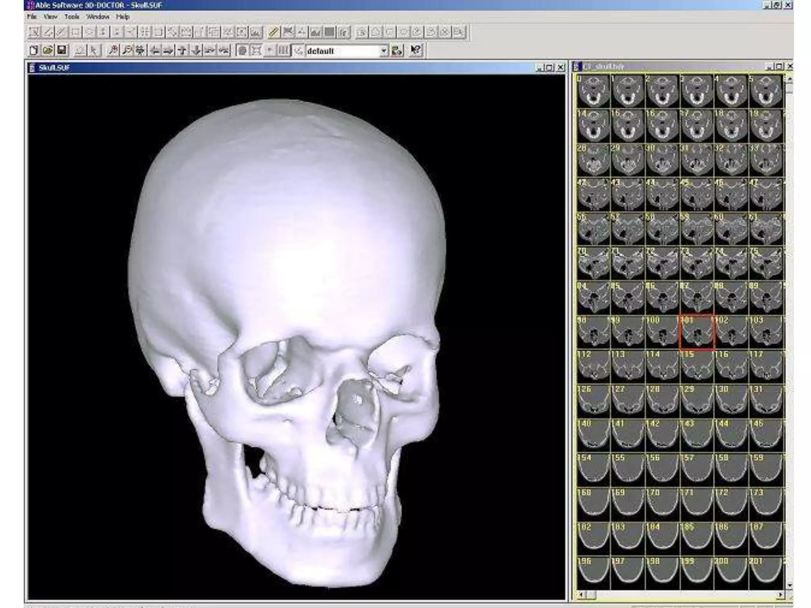Click the arrow pointer select tool
This screenshot has height=608, width=811.
[93, 50]
